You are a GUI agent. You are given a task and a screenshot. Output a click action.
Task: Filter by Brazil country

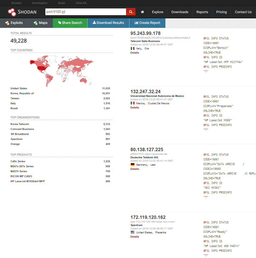[x=14, y=108]
